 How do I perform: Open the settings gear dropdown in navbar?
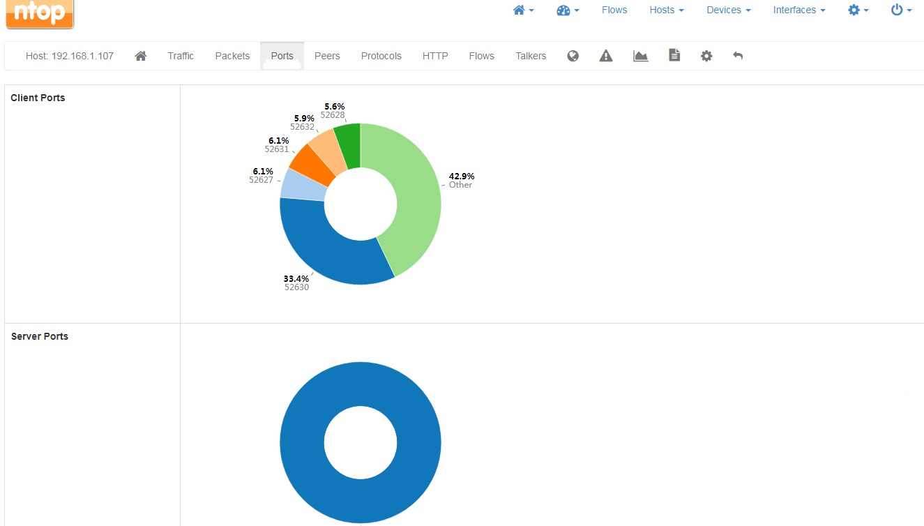[858, 10]
